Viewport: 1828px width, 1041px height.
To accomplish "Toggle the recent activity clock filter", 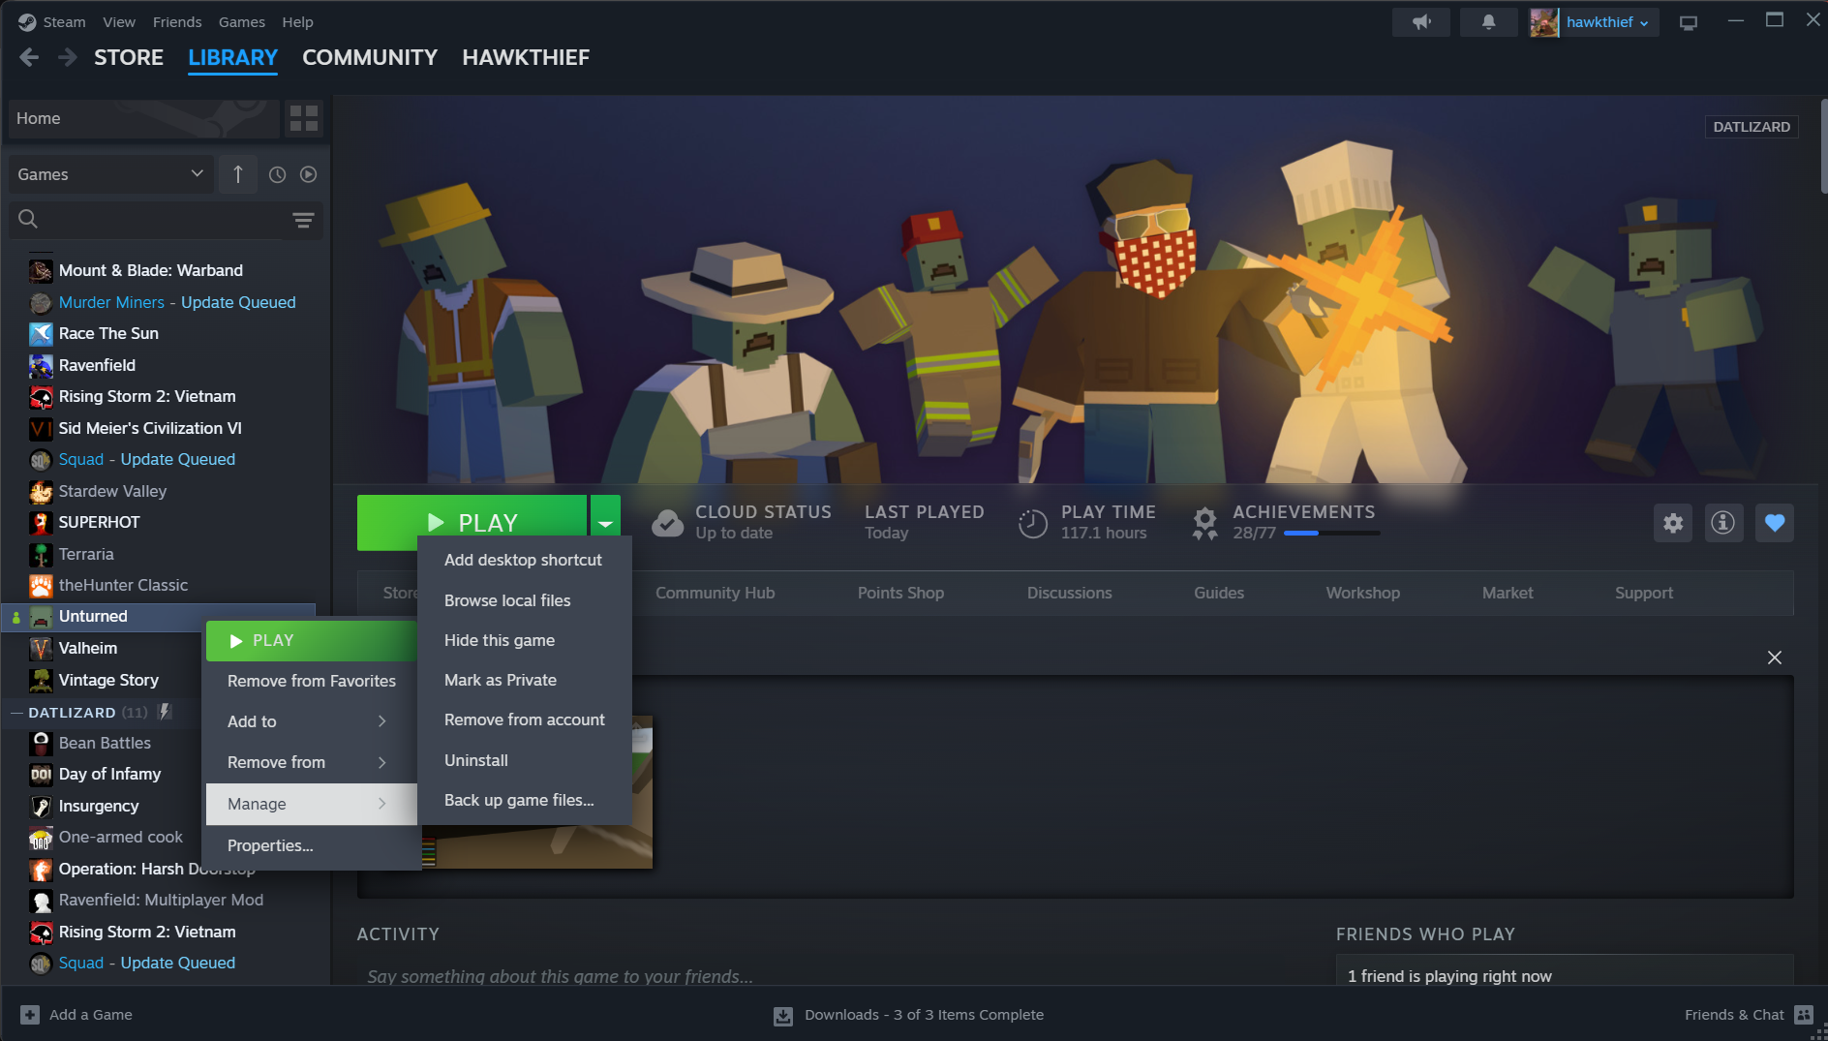I will [x=277, y=174].
